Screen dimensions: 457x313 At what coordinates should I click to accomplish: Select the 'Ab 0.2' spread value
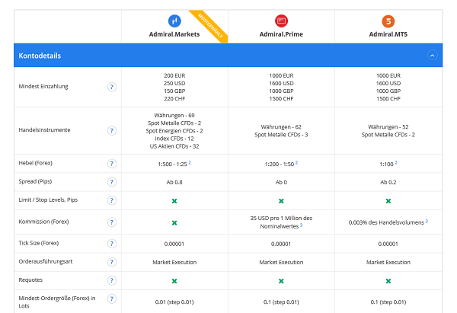tap(388, 182)
